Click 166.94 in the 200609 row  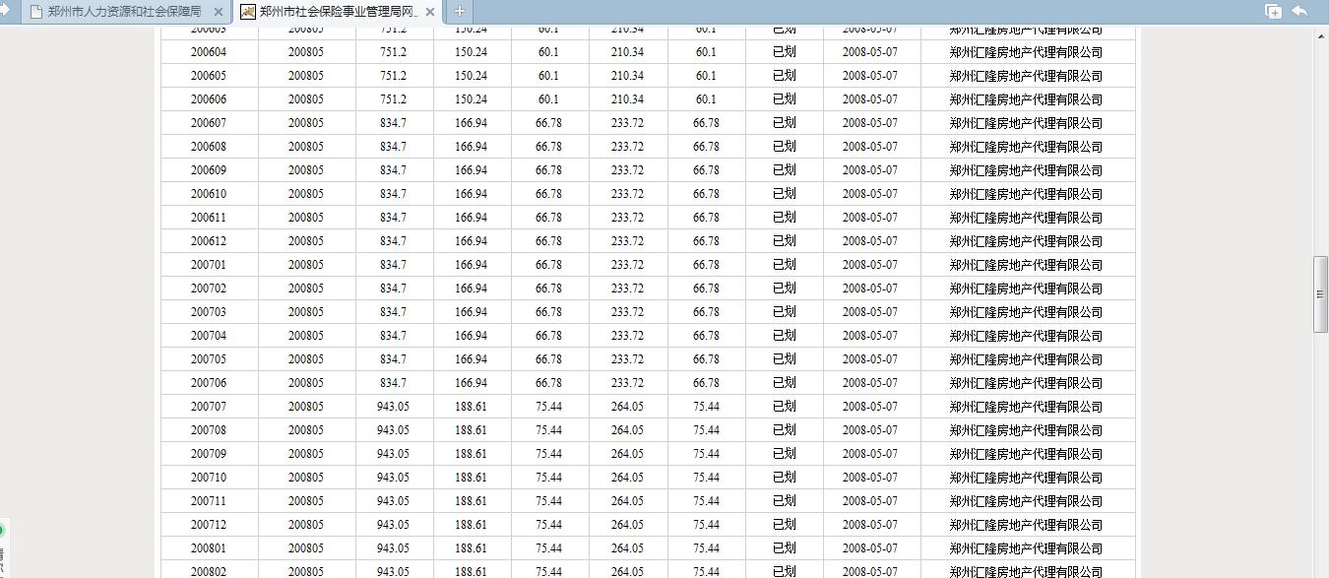(x=472, y=170)
